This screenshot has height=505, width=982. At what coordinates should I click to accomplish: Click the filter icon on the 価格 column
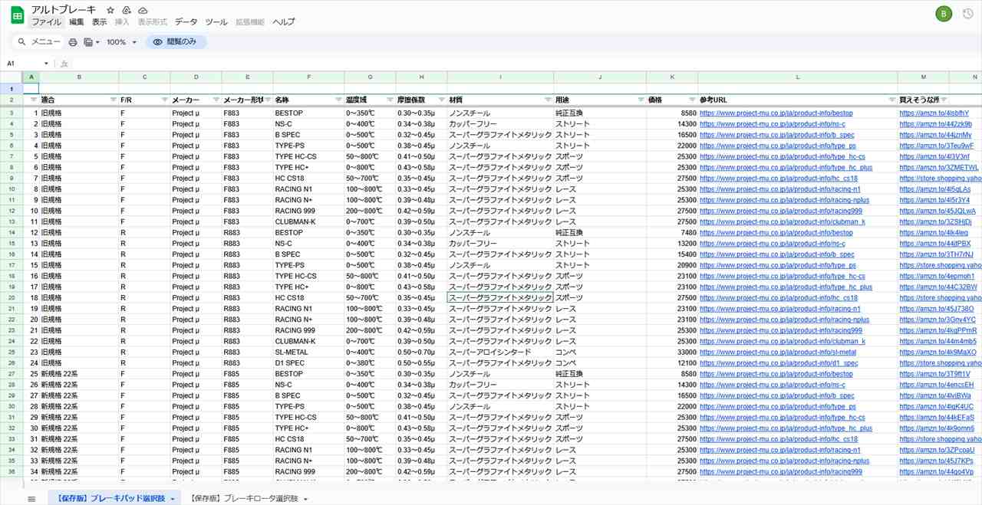(691, 100)
